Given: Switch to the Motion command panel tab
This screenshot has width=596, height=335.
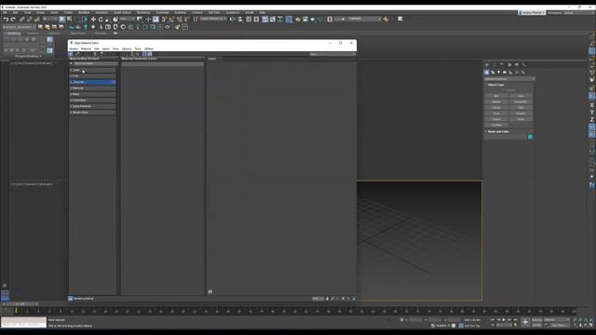Looking at the screenshot, I should point(509,65).
